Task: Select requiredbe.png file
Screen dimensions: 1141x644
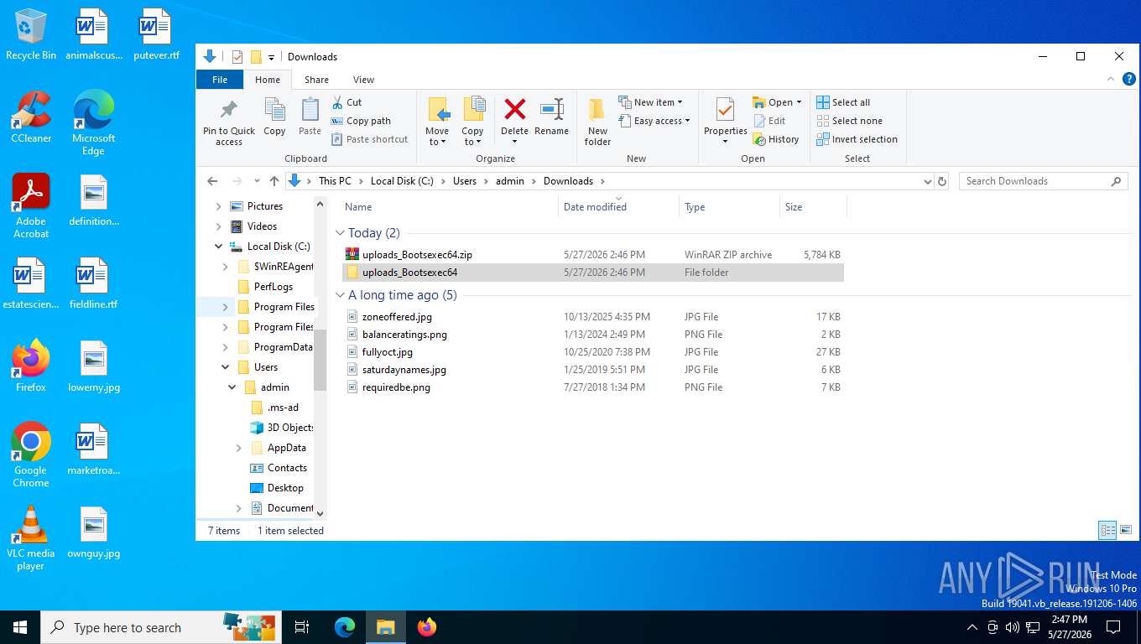Action: coord(592,387)
